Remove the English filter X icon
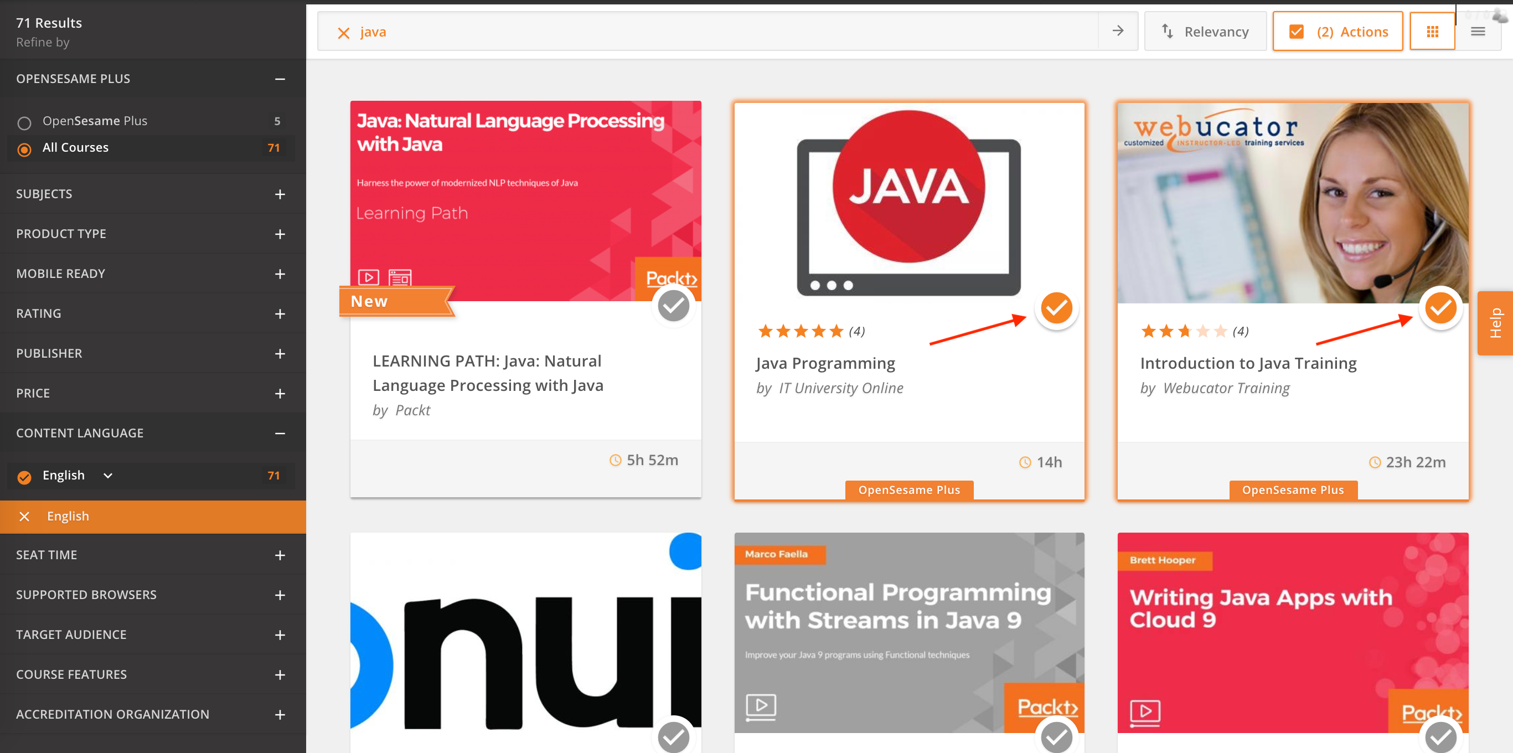This screenshot has height=753, width=1513. [x=24, y=516]
